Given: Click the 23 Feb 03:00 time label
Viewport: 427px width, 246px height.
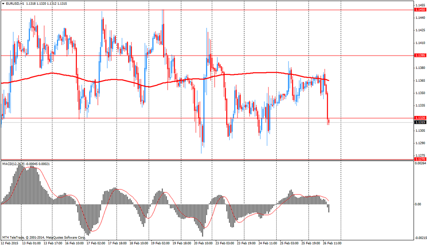Looking at the screenshot, I should coord(225,243).
